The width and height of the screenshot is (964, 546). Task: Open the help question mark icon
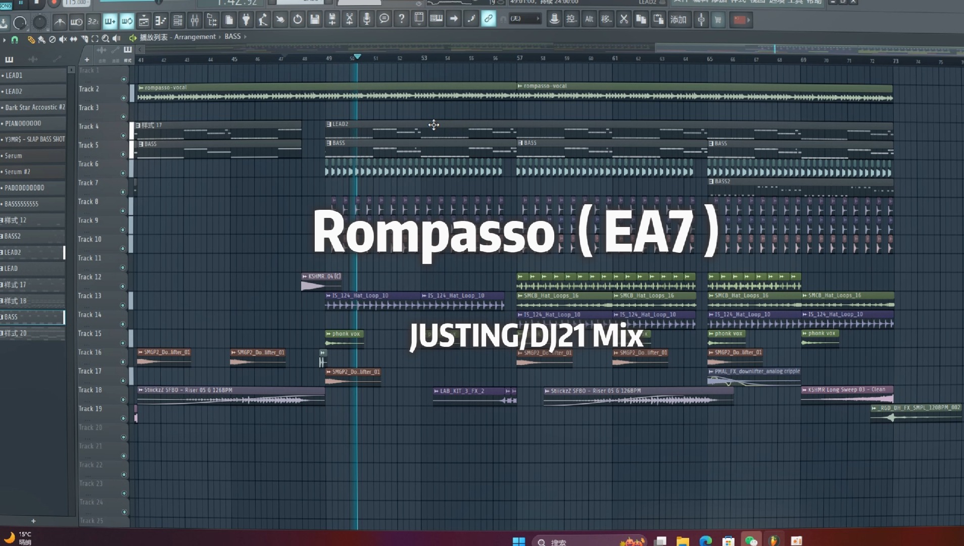(402, 19)
